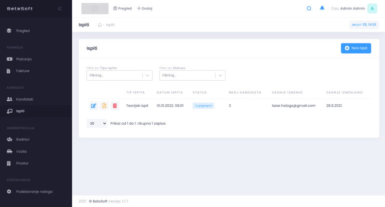Image resolution: width=385 pixels, height=207 pixels.
Task: Click BetaSoft link in the footer
Action: tap(98, 201)
